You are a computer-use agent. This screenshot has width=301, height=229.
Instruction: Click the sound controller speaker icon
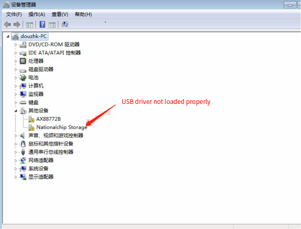[x=23, y=136]
